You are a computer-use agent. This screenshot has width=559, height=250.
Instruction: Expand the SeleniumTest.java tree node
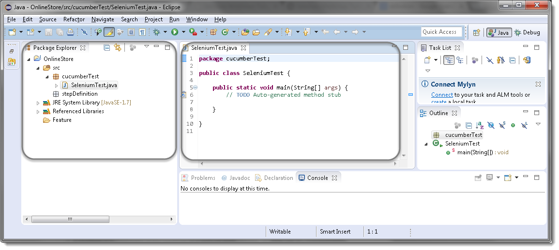point(56,86)
